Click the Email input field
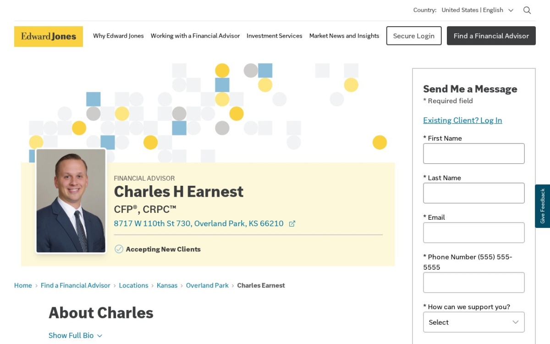550x344 pixels. (x=473, y=233)
